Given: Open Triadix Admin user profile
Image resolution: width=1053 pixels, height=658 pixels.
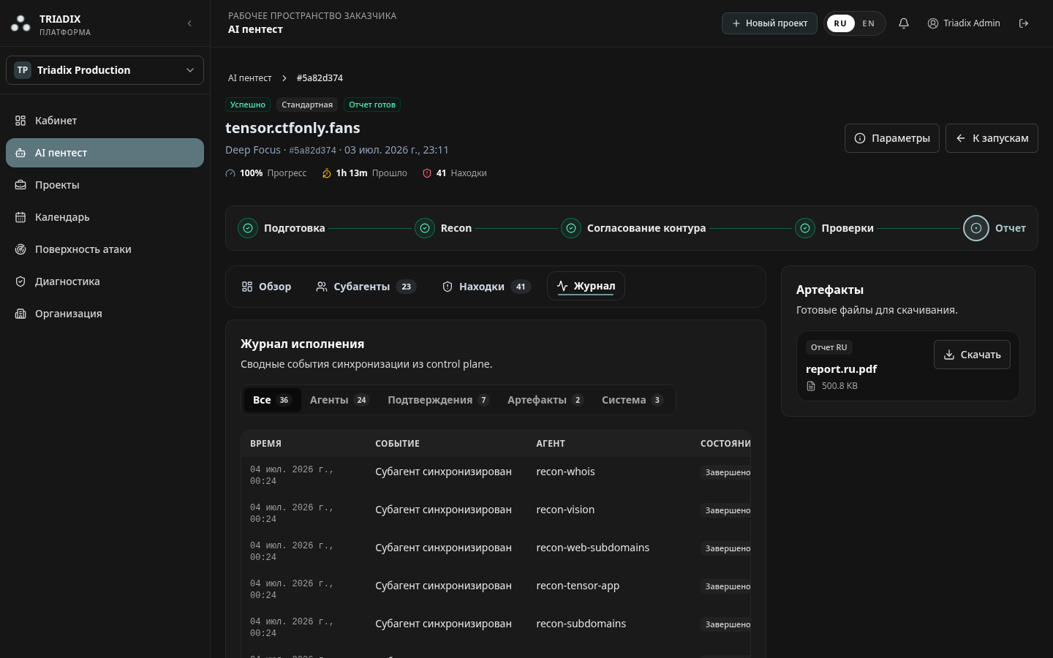Looking at the screenshot, I should [x=964, y=23].
